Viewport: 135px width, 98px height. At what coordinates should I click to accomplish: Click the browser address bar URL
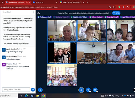29,7
